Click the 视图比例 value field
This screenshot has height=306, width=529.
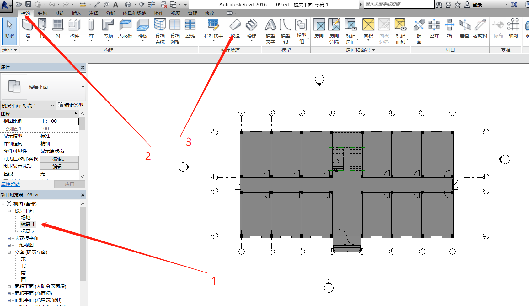pyautogui.click(x=59, y=121)
